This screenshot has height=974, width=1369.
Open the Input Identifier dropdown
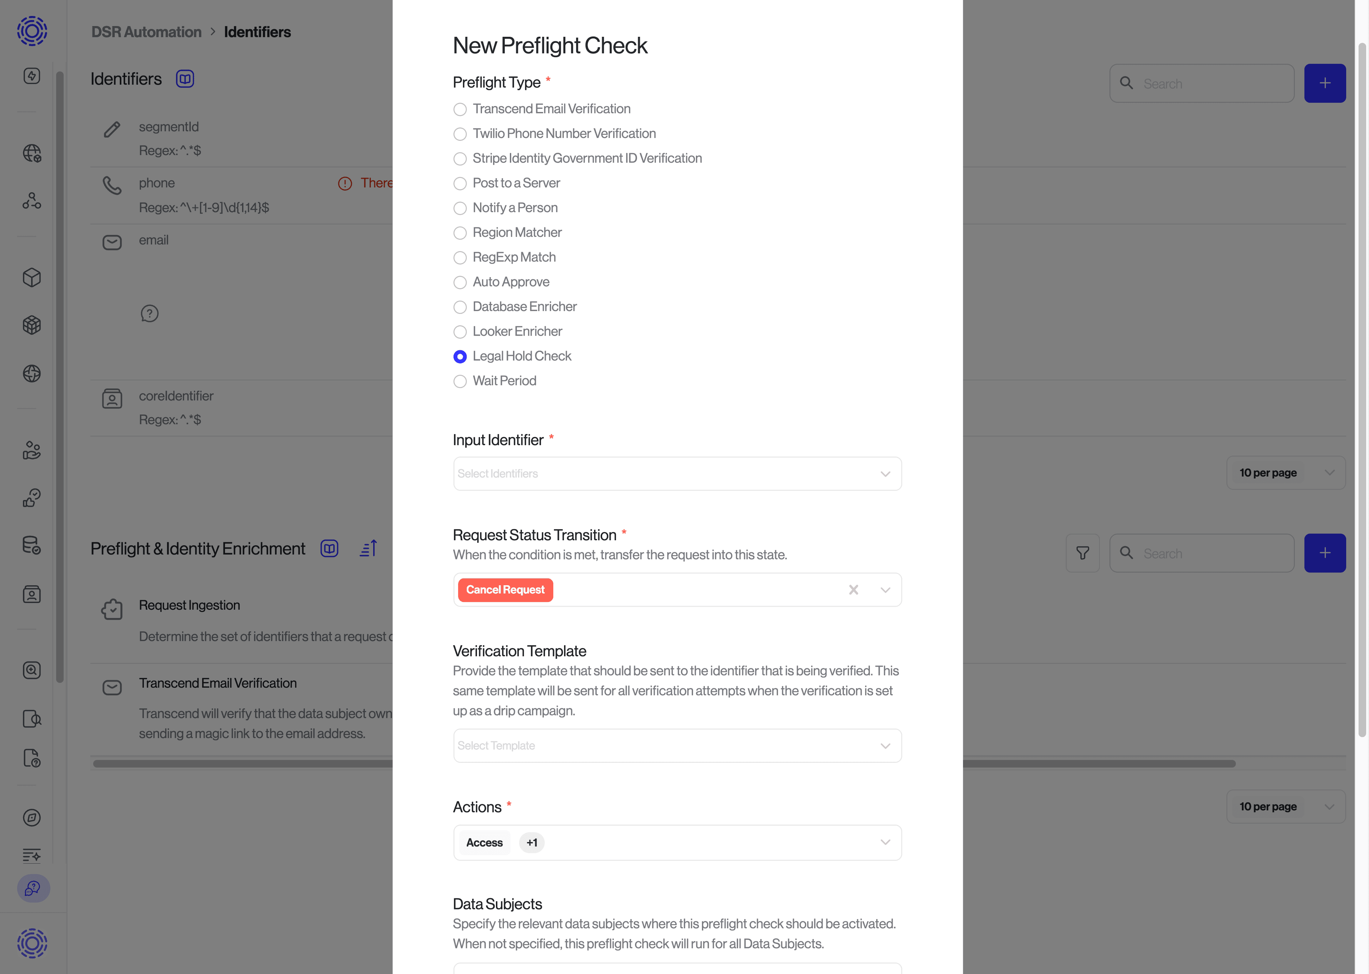coord(677,474)
